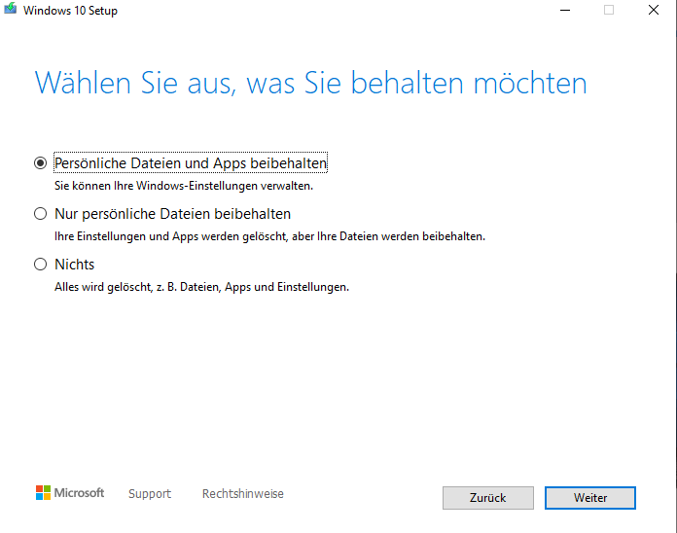This screenshot has width=677, height=533.
Task: Open the Rechtshinweise link
Action: tap(242, 493)
